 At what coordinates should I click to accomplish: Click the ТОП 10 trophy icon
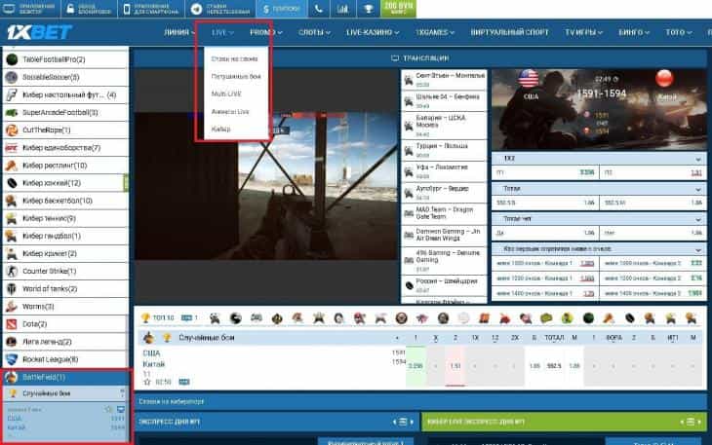pyautogui.click(x=144, y=317)
